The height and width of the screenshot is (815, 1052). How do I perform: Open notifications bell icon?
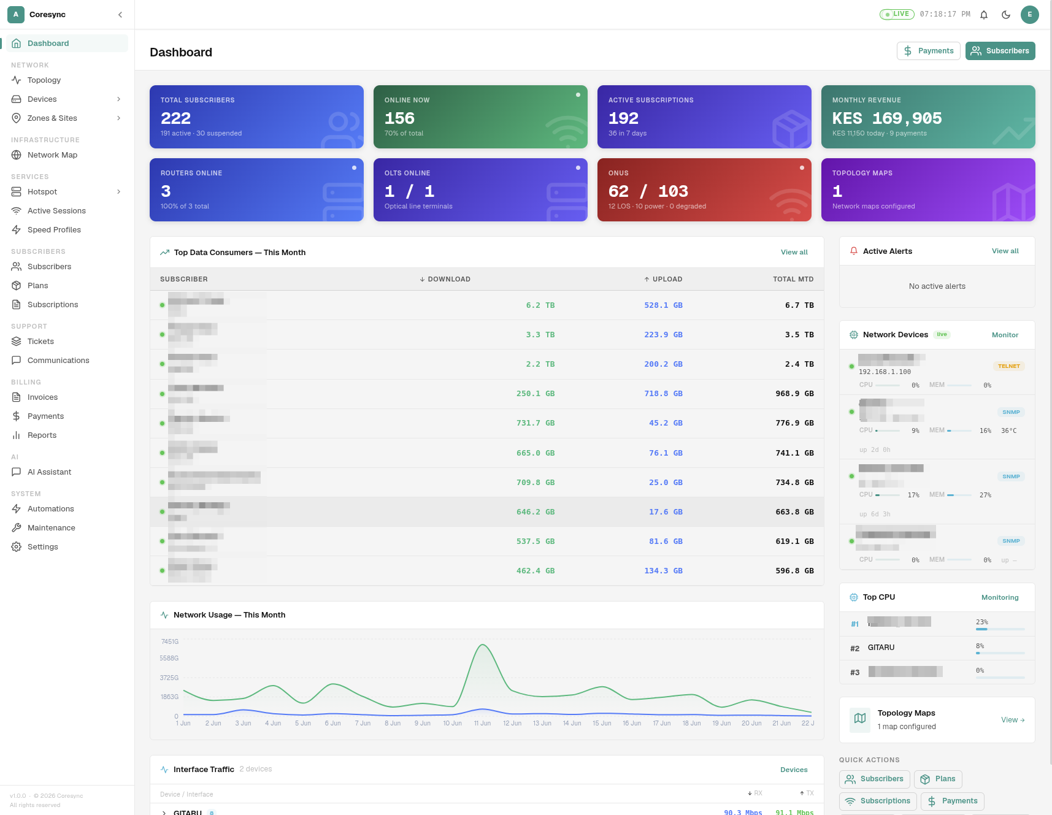(x=984, y=15)
